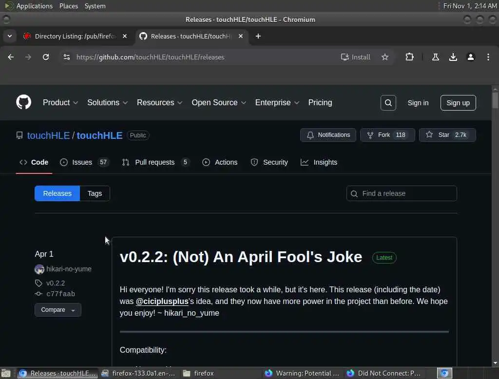Click show desktop icon in taskbar
499x379 pixels.
click(x=6, y=373)
